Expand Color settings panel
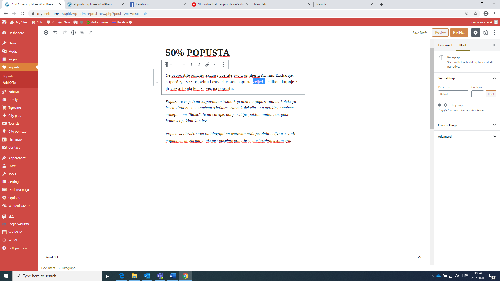Screen dimensions: 500x281 (x=467, y=125)
